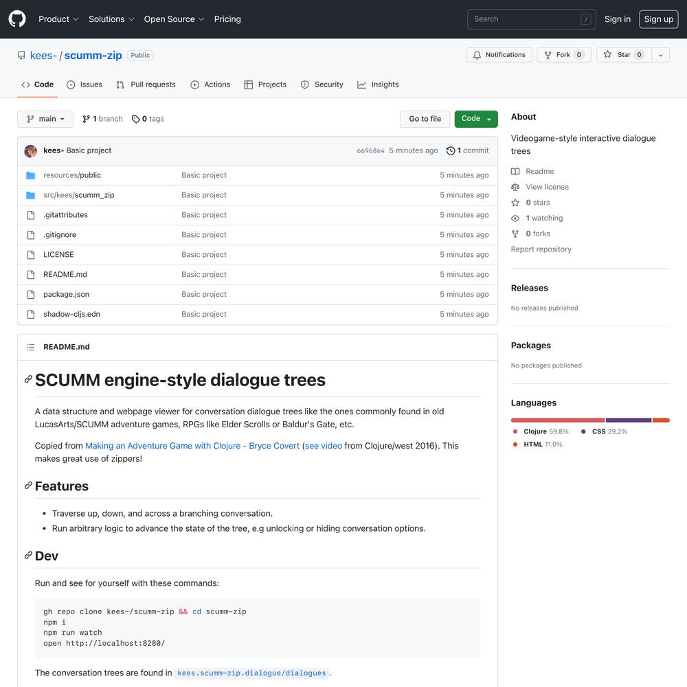687x687 pixels.
Task: Switch to the Pull requests tab
Action: tap(146, 85)
